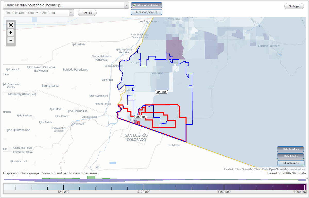Image resolution: width=309 pixels, height=198 pixels.
Task: Click the SAN LUIS RÍO COLORADO map label
Action: 136,137
